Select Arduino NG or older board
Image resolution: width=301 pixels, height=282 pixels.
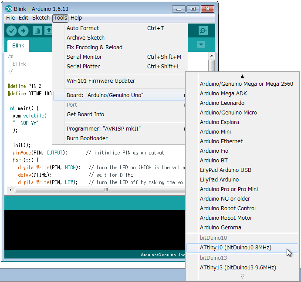[x=243, y=199]
